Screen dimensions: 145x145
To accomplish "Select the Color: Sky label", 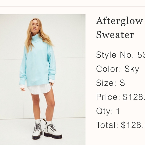I will point(118,69).
